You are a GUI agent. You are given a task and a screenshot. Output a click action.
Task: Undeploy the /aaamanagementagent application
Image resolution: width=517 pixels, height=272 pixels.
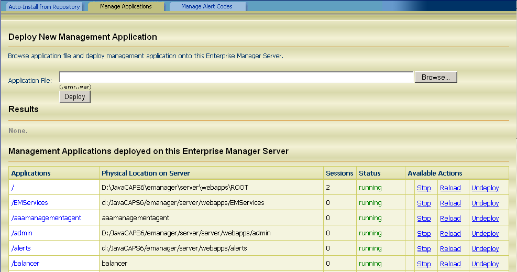[x=485, y=218]
